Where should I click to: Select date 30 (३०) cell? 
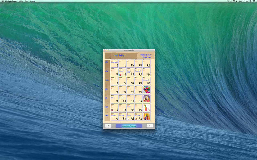click(146, 72)
